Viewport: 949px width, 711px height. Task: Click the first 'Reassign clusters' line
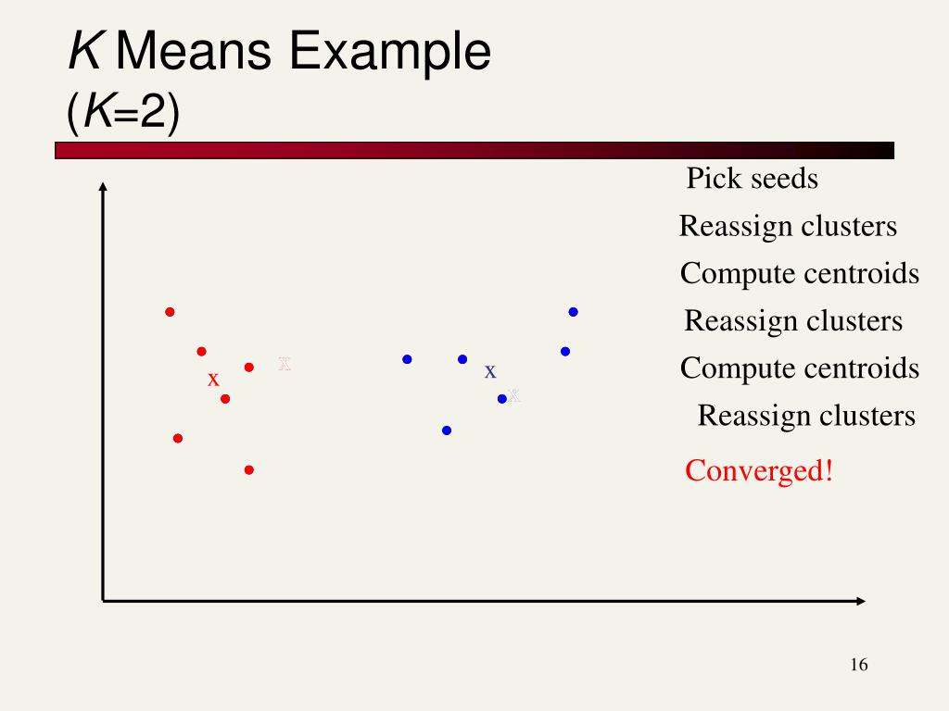(x=788, y=226)
